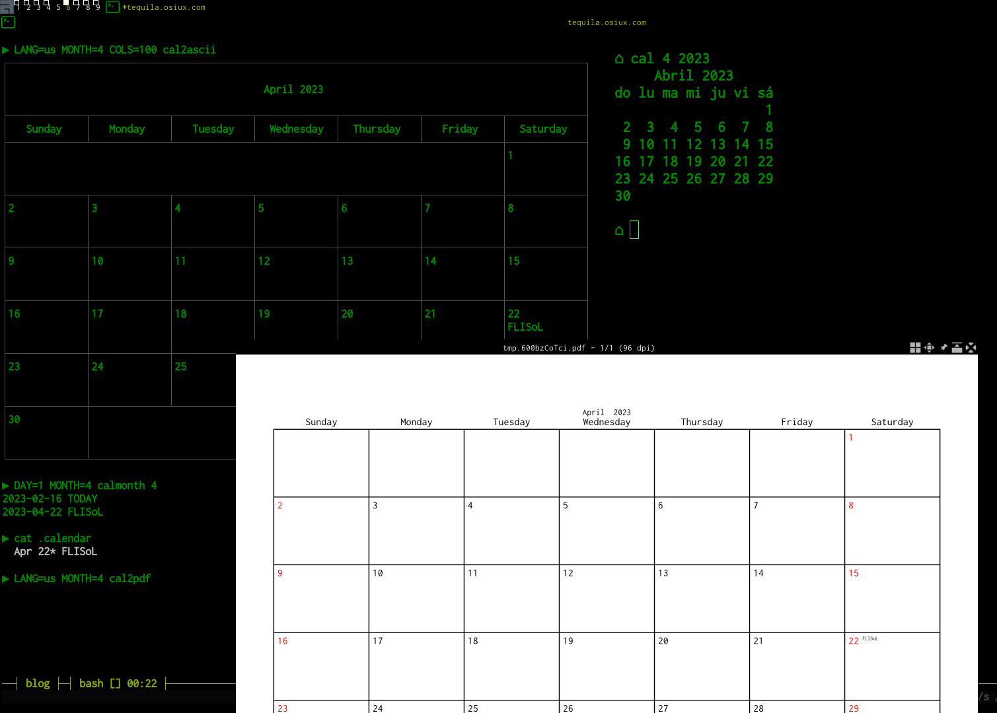Switch to workspace tag 2
Screen dimensions: 997x713
(28, 7)
